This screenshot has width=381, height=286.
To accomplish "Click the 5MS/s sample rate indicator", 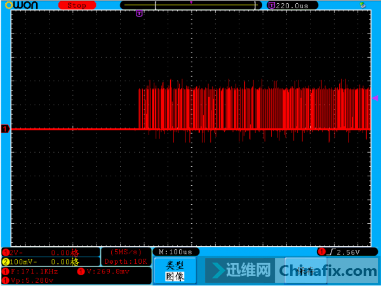I will pos(126,252).
